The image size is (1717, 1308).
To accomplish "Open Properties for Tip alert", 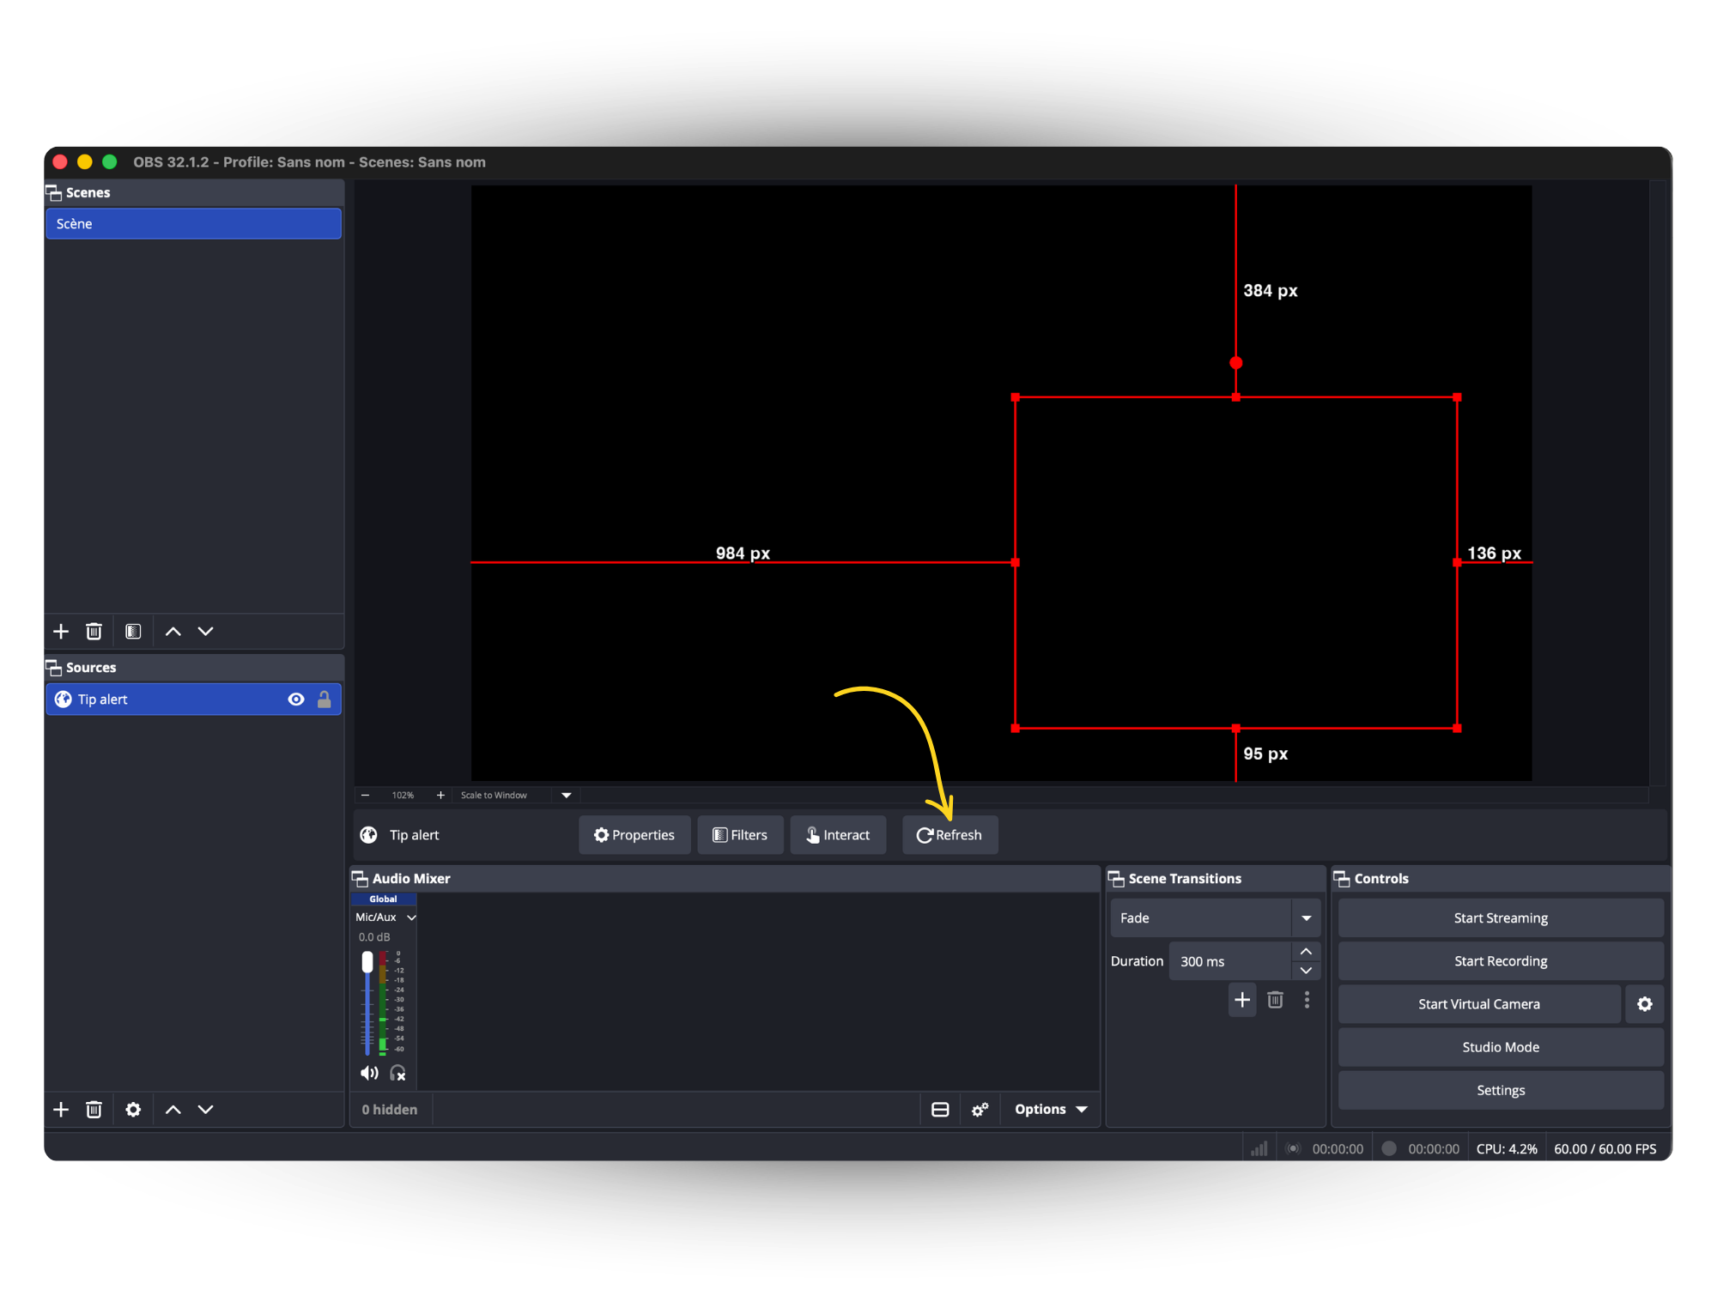I will coord(634,835).
